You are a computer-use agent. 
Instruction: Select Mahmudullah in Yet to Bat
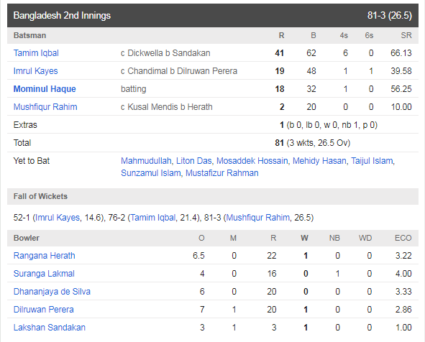click(x=146, y=161)
